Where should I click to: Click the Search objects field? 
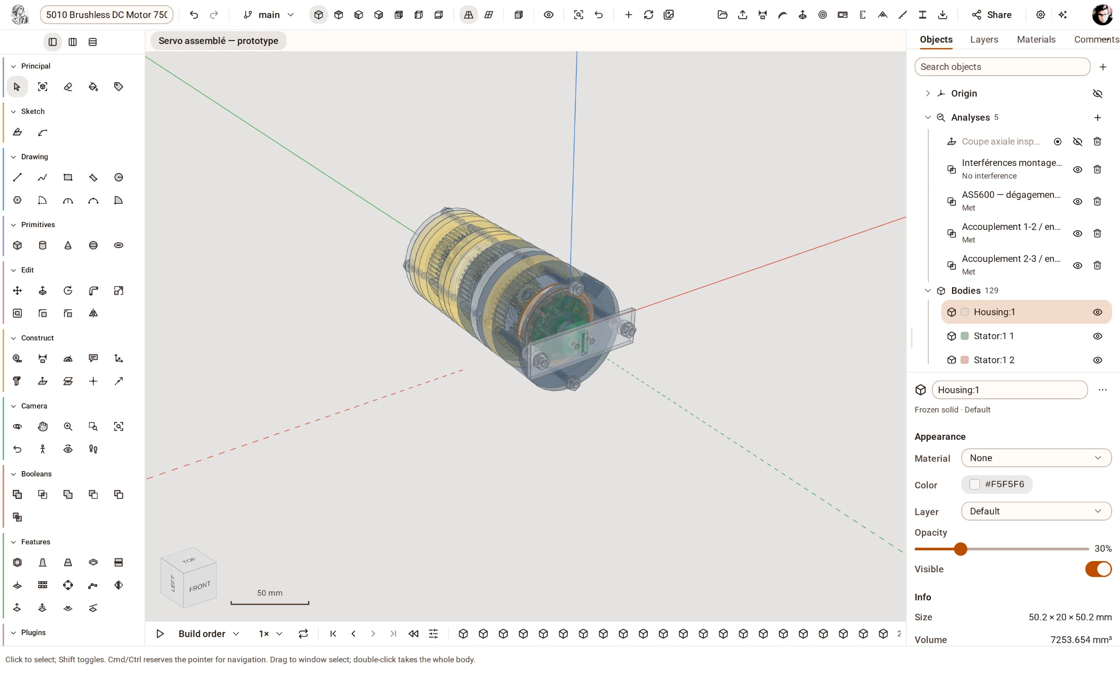coord(1002,67)
